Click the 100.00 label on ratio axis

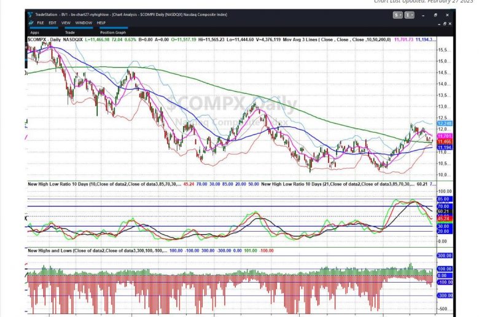tap(445, 191)
